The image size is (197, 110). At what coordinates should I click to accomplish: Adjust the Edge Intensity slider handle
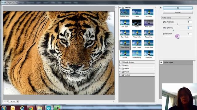(x=173, y=30)
